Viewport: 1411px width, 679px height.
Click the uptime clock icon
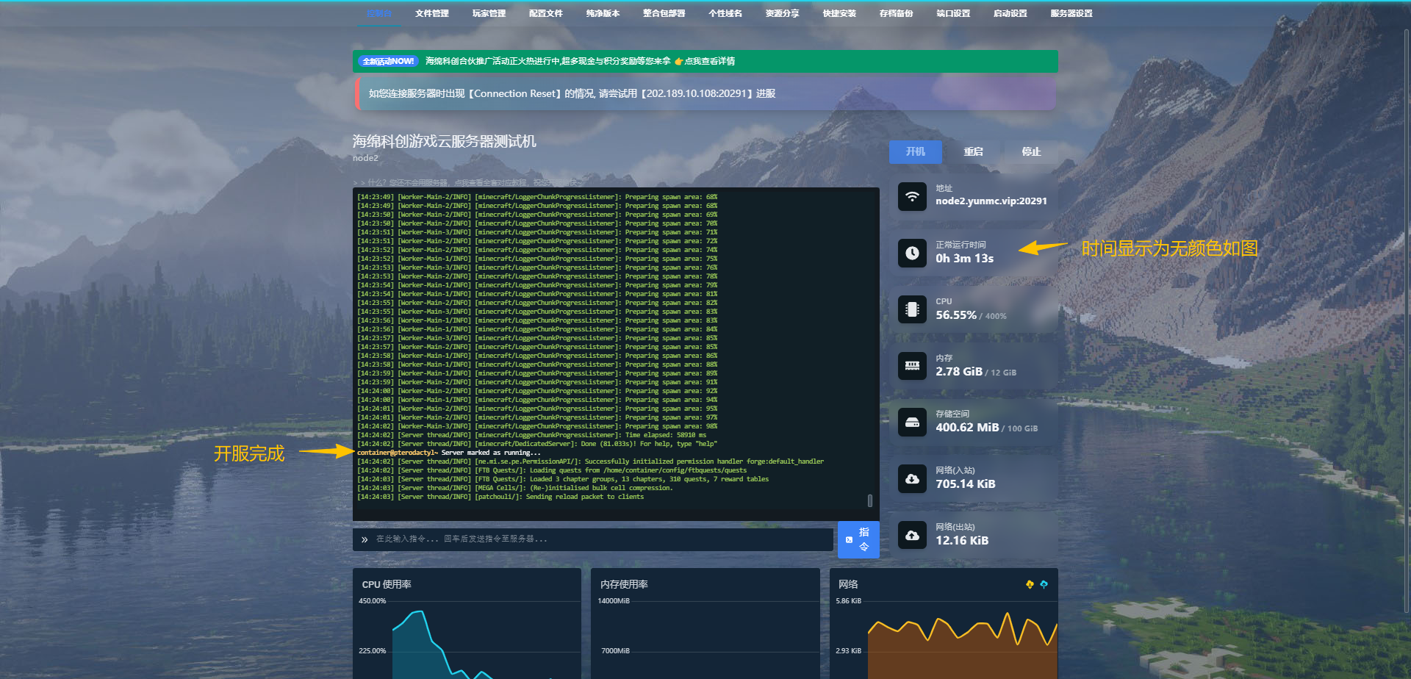[x=912, y=253]
